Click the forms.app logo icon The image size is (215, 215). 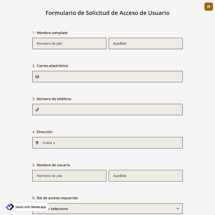[x=10, y=207]
